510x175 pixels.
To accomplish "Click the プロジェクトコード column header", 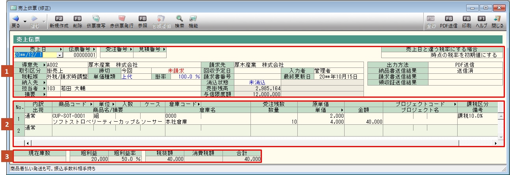I will pyautogui.click(x=420, y=104).
